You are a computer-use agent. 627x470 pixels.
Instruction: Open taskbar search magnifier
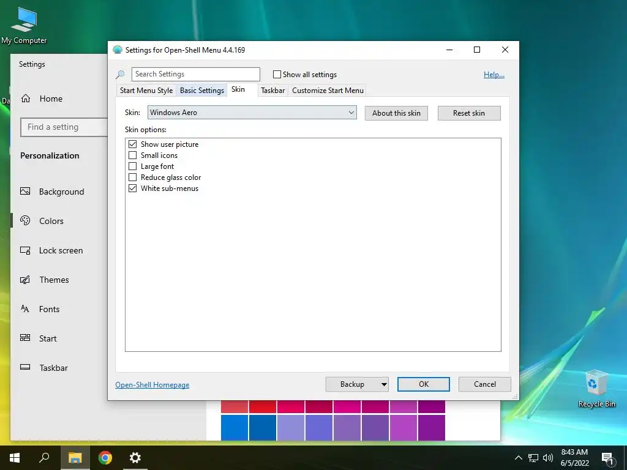tap(44, 458)
